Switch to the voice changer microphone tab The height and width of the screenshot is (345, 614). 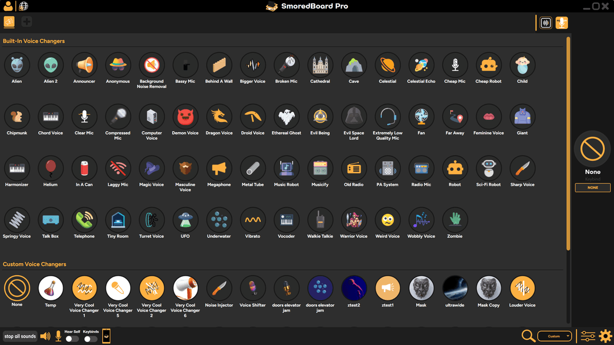(562, 23)
